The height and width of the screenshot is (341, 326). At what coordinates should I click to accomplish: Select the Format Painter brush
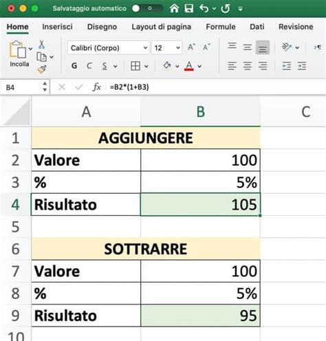(42, 69)
